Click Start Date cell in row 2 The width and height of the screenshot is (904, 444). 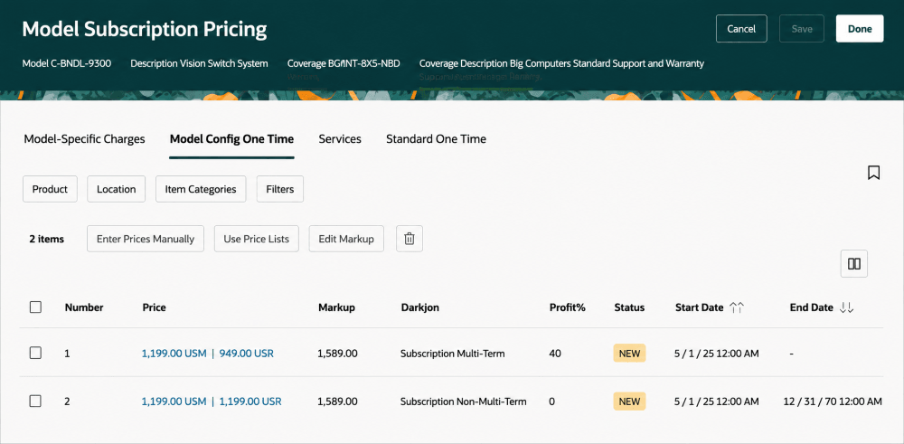click(717, 401)
